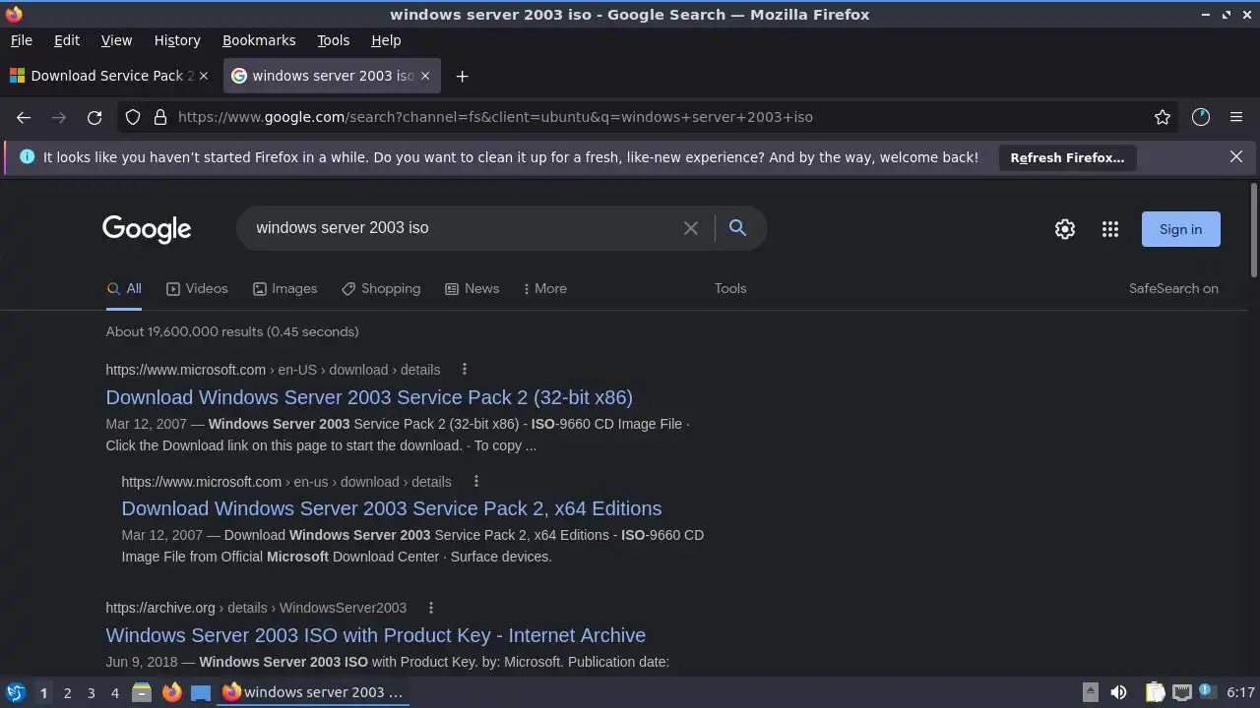The height and width of the screenshot is (708, 1260).
Task: Open the Tools search options
Action: pyautogui.click(x=730, y=288)
